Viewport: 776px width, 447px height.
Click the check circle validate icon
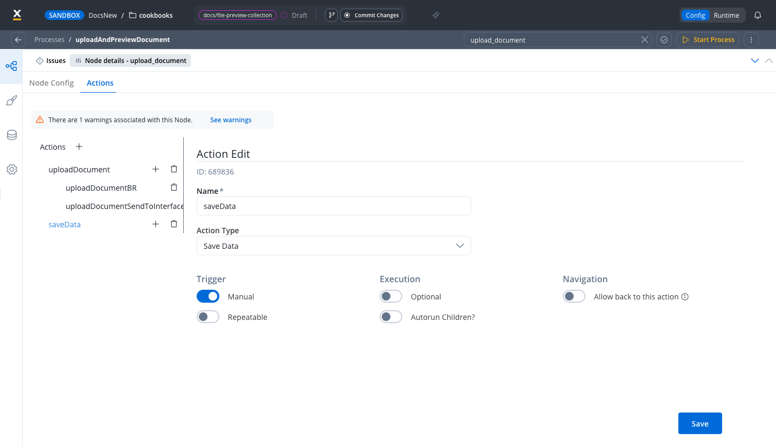(664, 40)
